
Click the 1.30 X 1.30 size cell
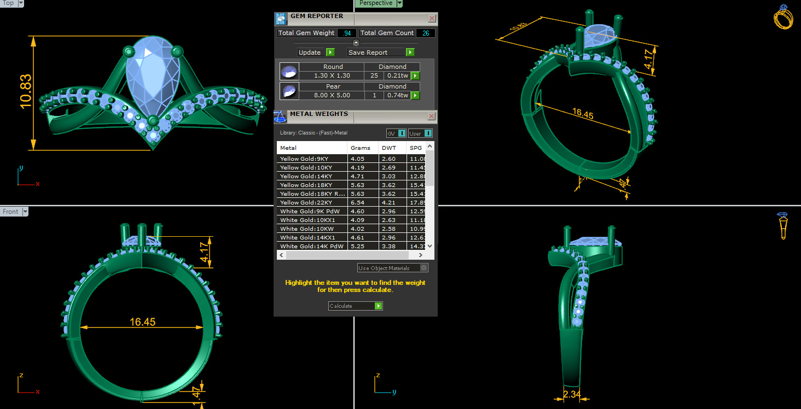[333, 76]
